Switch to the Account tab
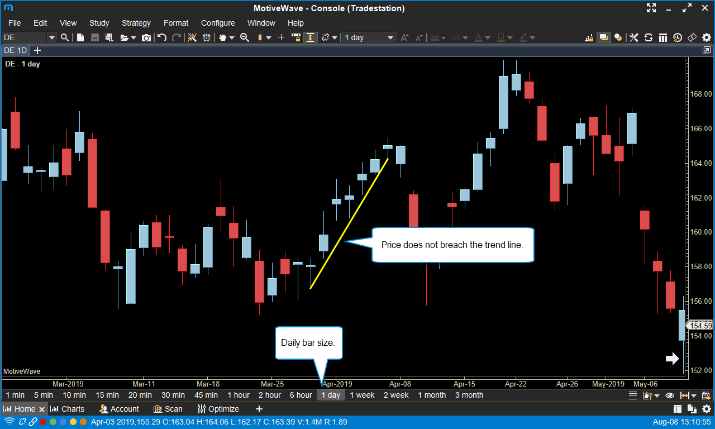Viewport: 715px width, 429px height. [x=119, y=409]
